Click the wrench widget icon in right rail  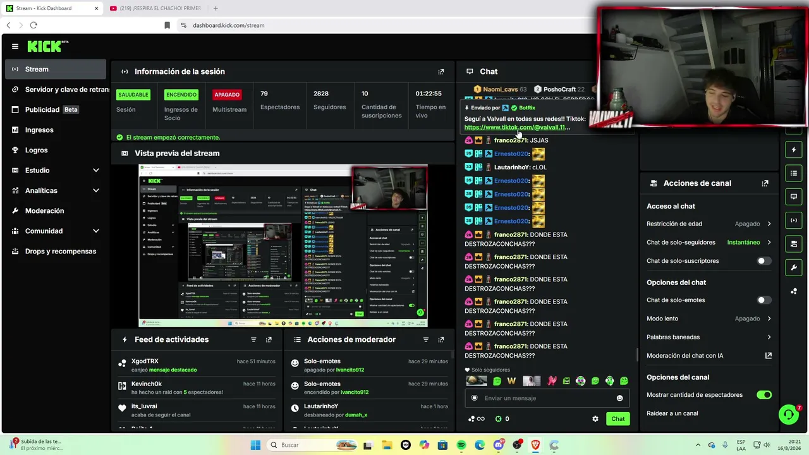coord(794,267)
